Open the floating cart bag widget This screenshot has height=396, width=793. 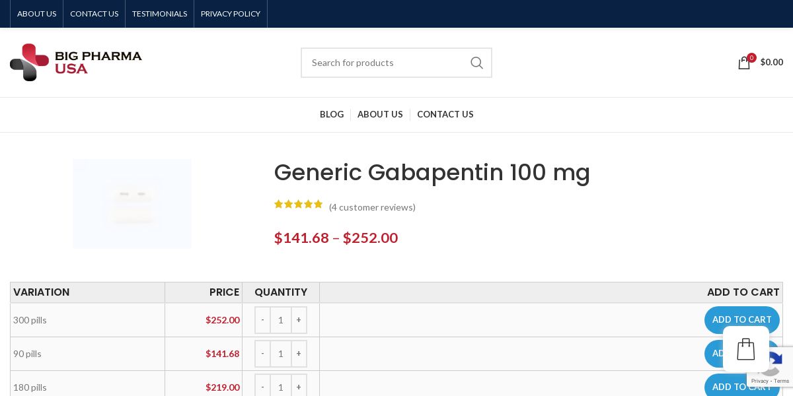coord(745,349)
